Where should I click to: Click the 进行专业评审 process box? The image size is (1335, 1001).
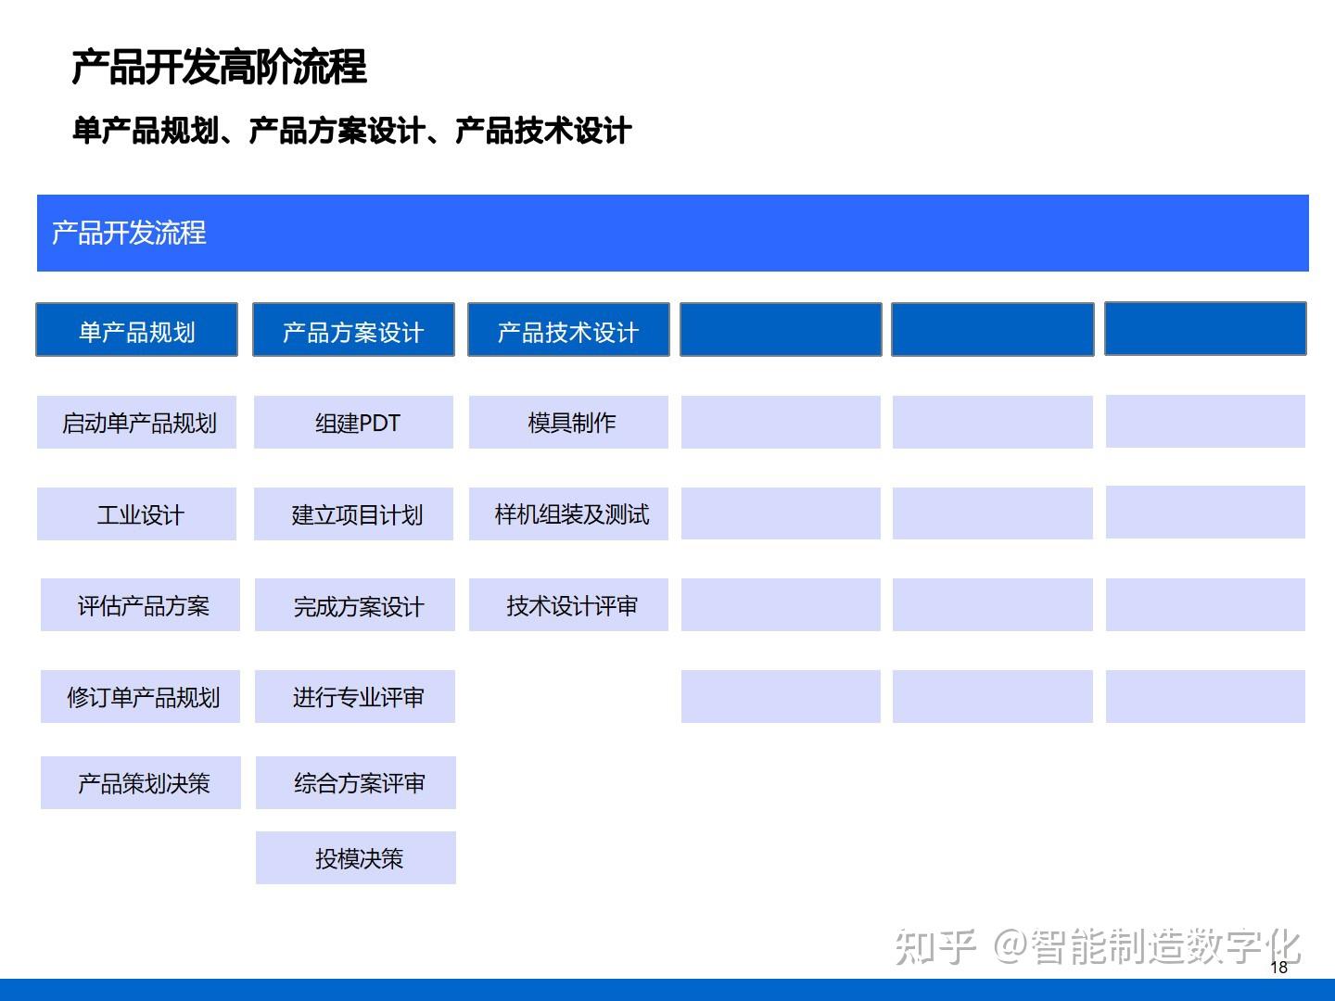click(356, 696)
